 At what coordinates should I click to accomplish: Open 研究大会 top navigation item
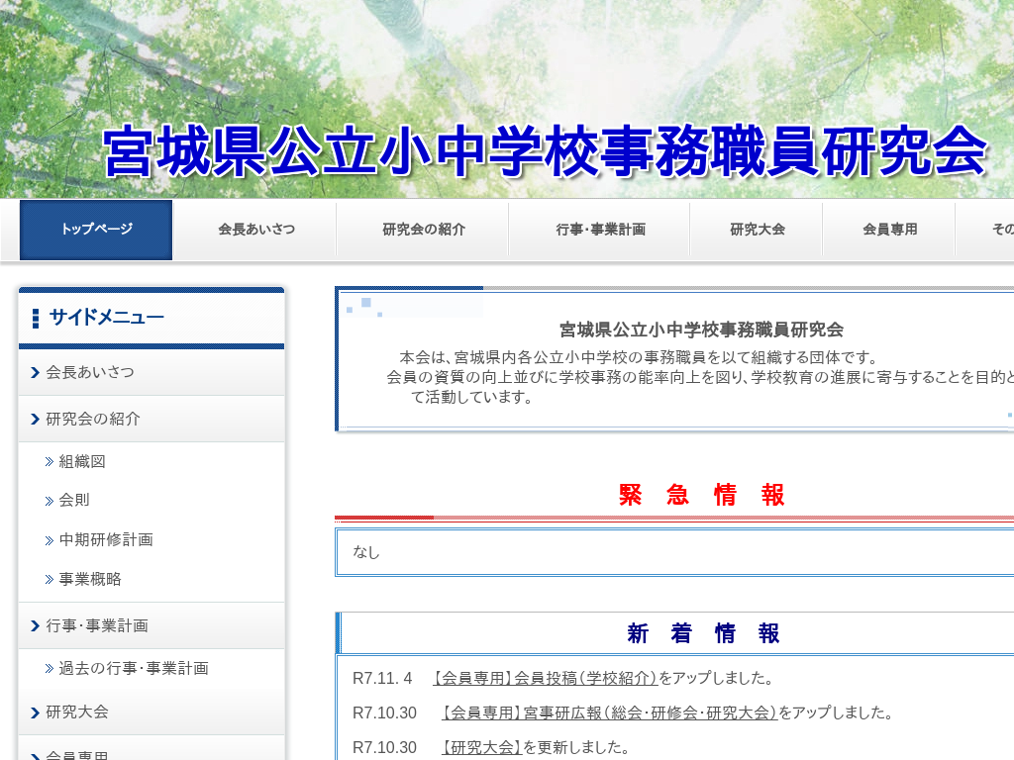758,230
